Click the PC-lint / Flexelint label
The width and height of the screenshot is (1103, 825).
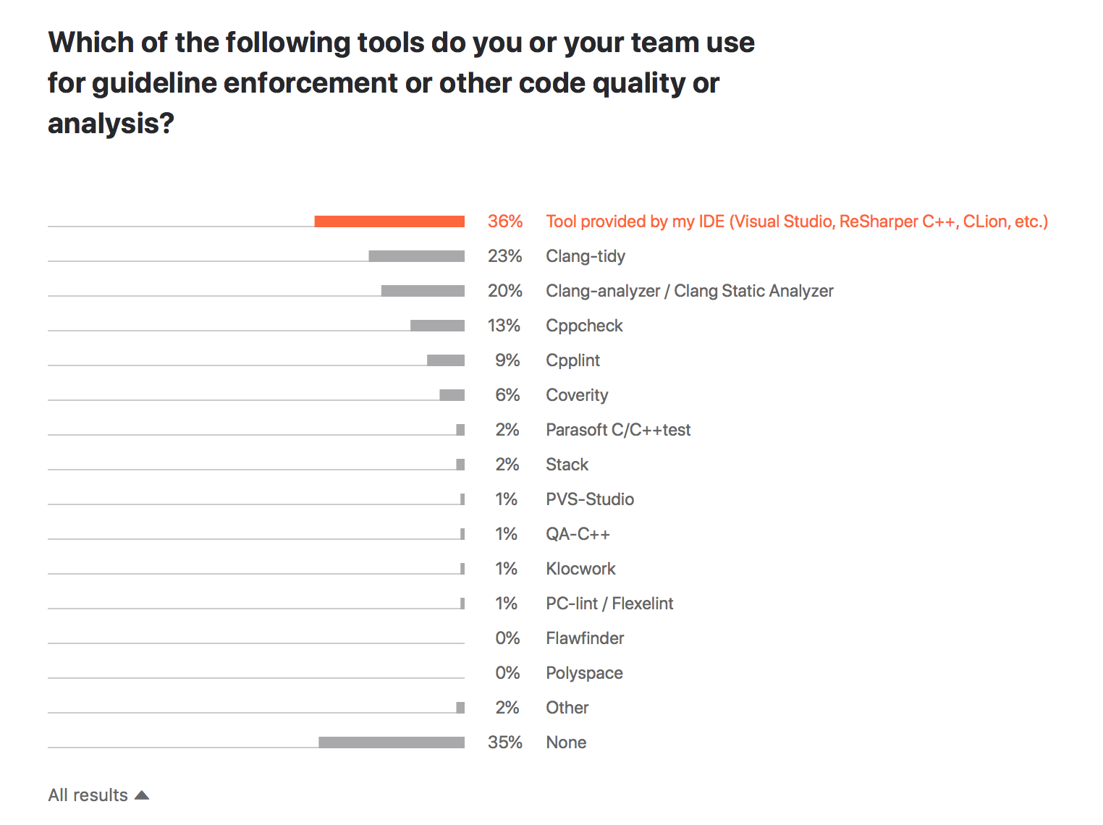pyautogui.click(x=609, y=604)
